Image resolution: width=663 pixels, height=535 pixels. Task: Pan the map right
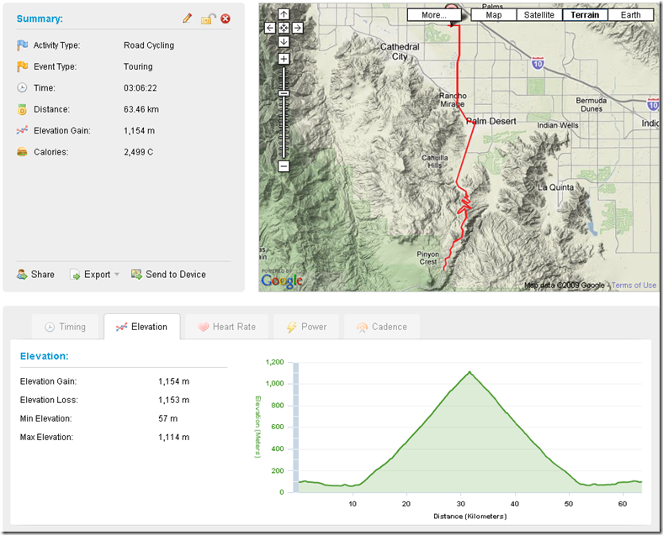298,29
